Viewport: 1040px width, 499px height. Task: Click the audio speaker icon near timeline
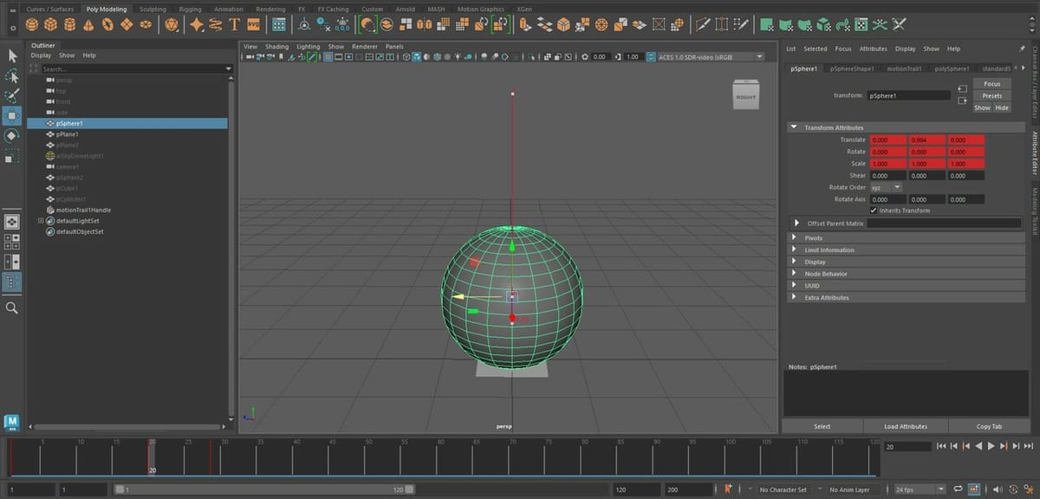tap(996, 489)
